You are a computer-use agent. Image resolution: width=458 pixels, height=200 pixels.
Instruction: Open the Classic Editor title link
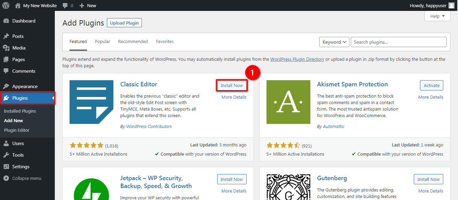[139, 84]
